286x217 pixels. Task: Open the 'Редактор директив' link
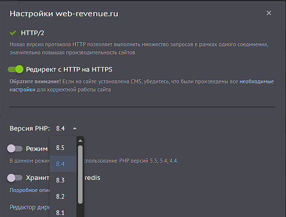click(30, 207)
